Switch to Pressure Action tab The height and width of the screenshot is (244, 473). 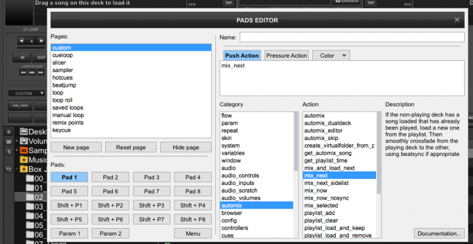(x=286, y=56)
